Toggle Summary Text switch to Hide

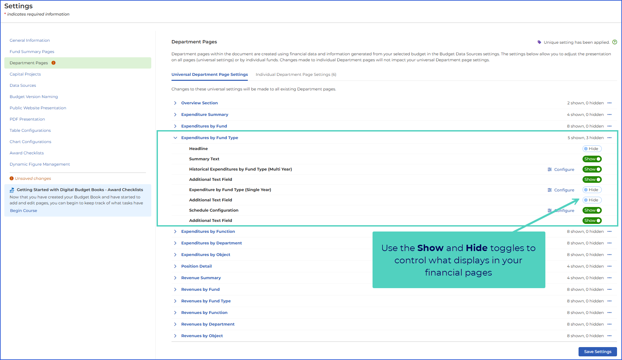[592, 159]
